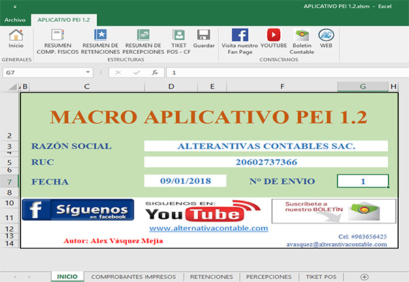The width and height of the screenshot is (409, 282).
Task: Select the FECHA date cell 09/01/2018
Action: pyautogui.click(x=184, y=181)
